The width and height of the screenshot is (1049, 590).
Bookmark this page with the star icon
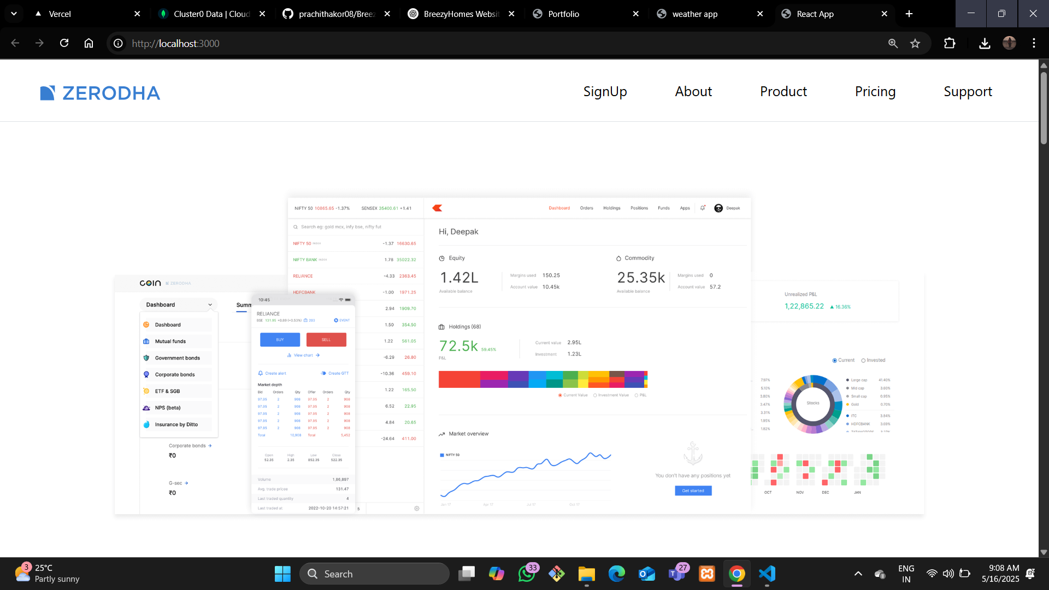[x=915, y=43]
